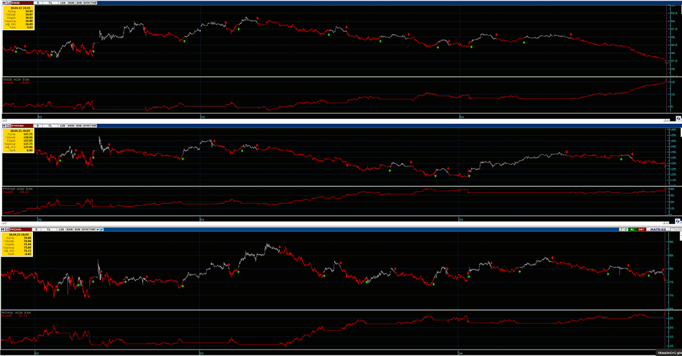This screenshot has width=682, height=356.
Task: Toggle TMP option in FRISE chart
Action: (x=93, y=3)
